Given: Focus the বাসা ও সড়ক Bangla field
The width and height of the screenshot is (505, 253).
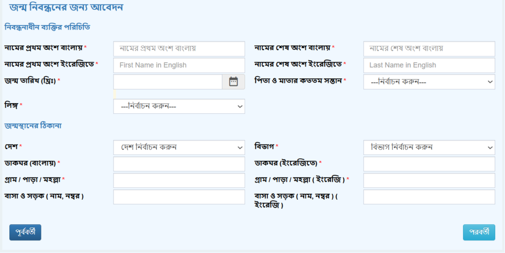Looking at the screenshot, I should tap(179, 197).
